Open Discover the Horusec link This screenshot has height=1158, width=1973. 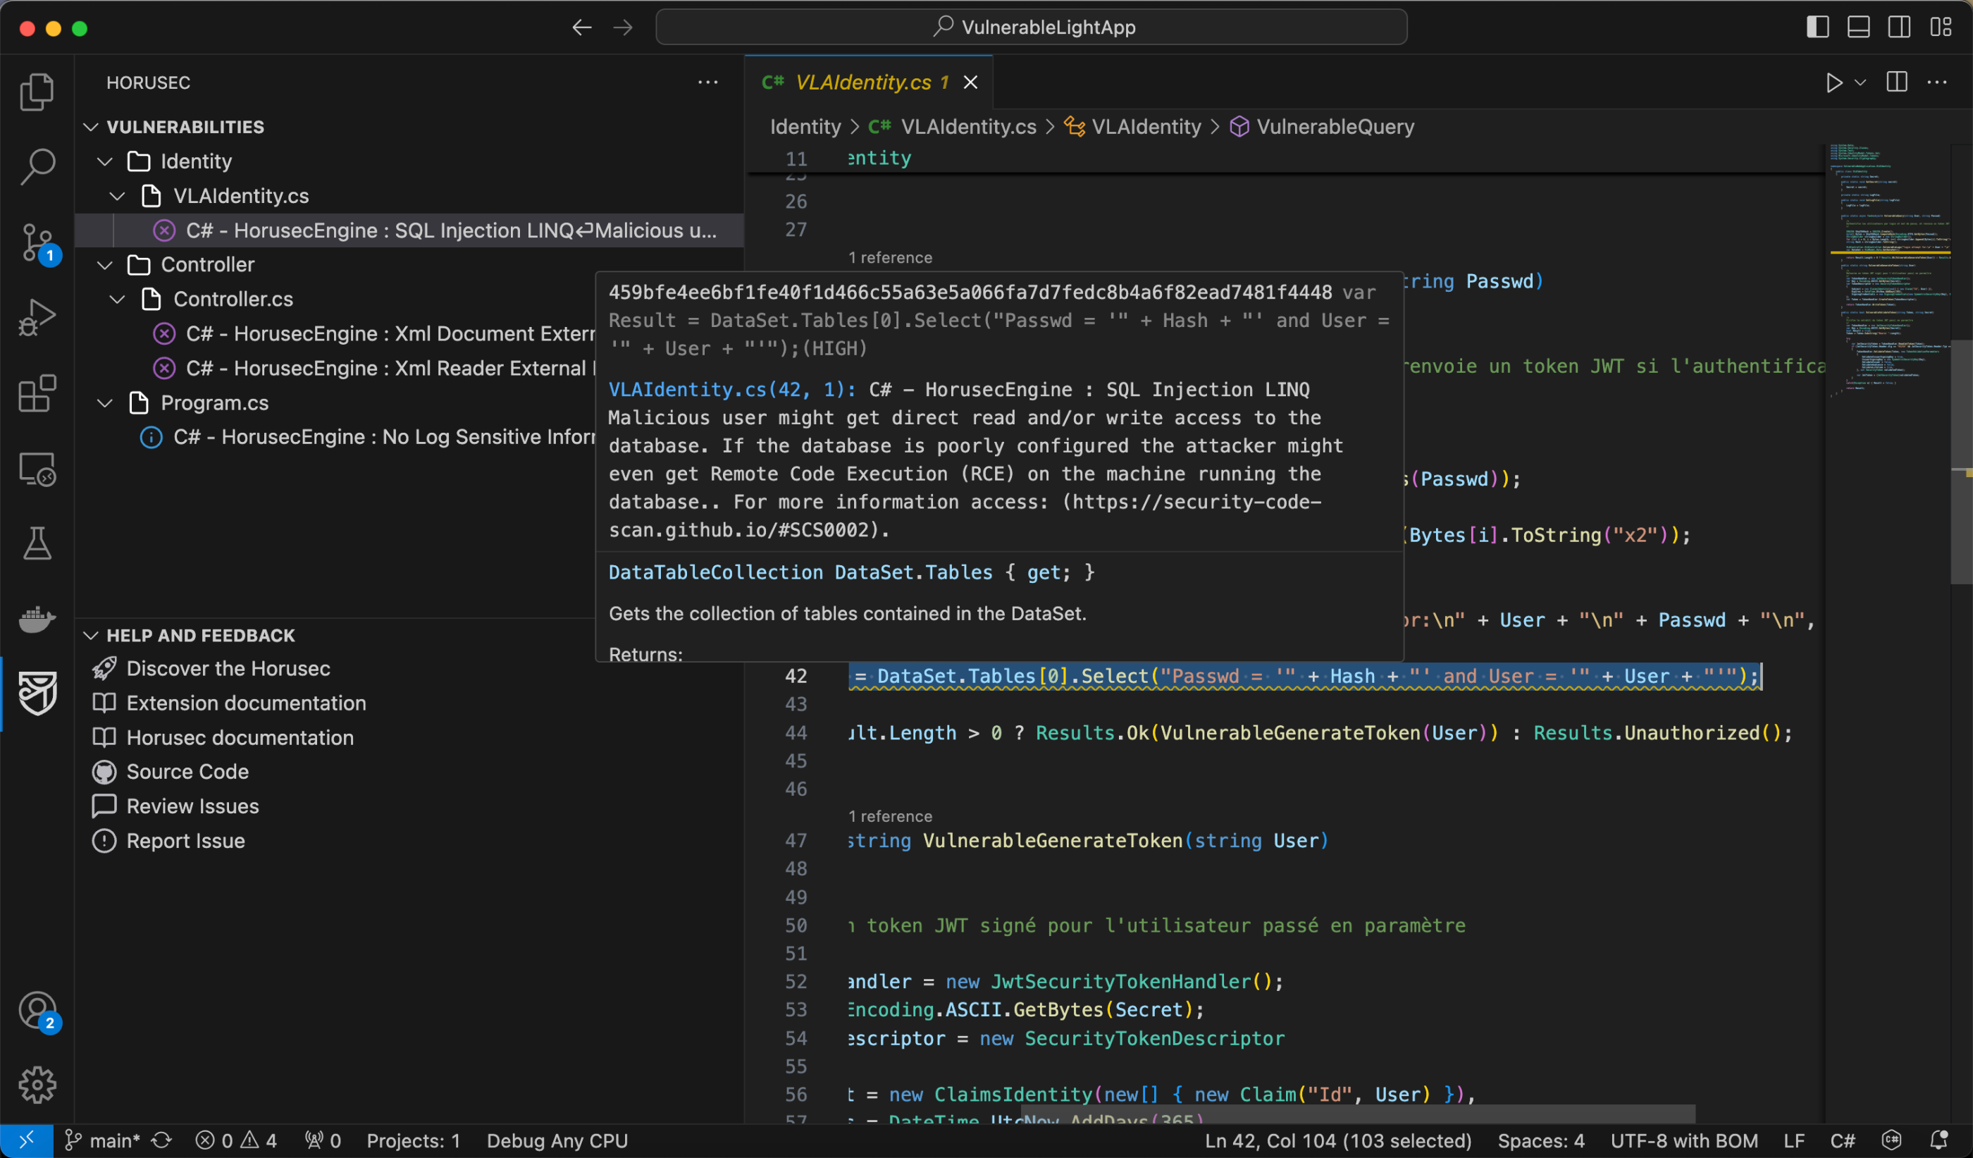point(228,669)
